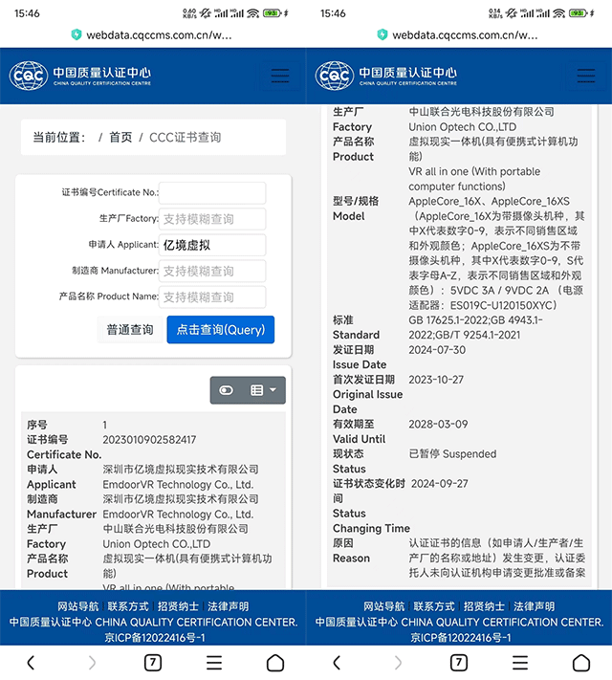612x680 pixels.
Task: Click the Applicant field containing 亿境虚拟
Action: 212,245
